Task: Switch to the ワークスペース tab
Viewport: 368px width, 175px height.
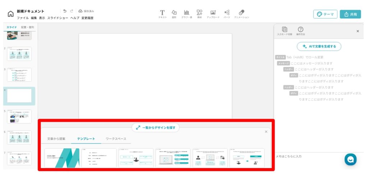Action: tap(116, 139)
